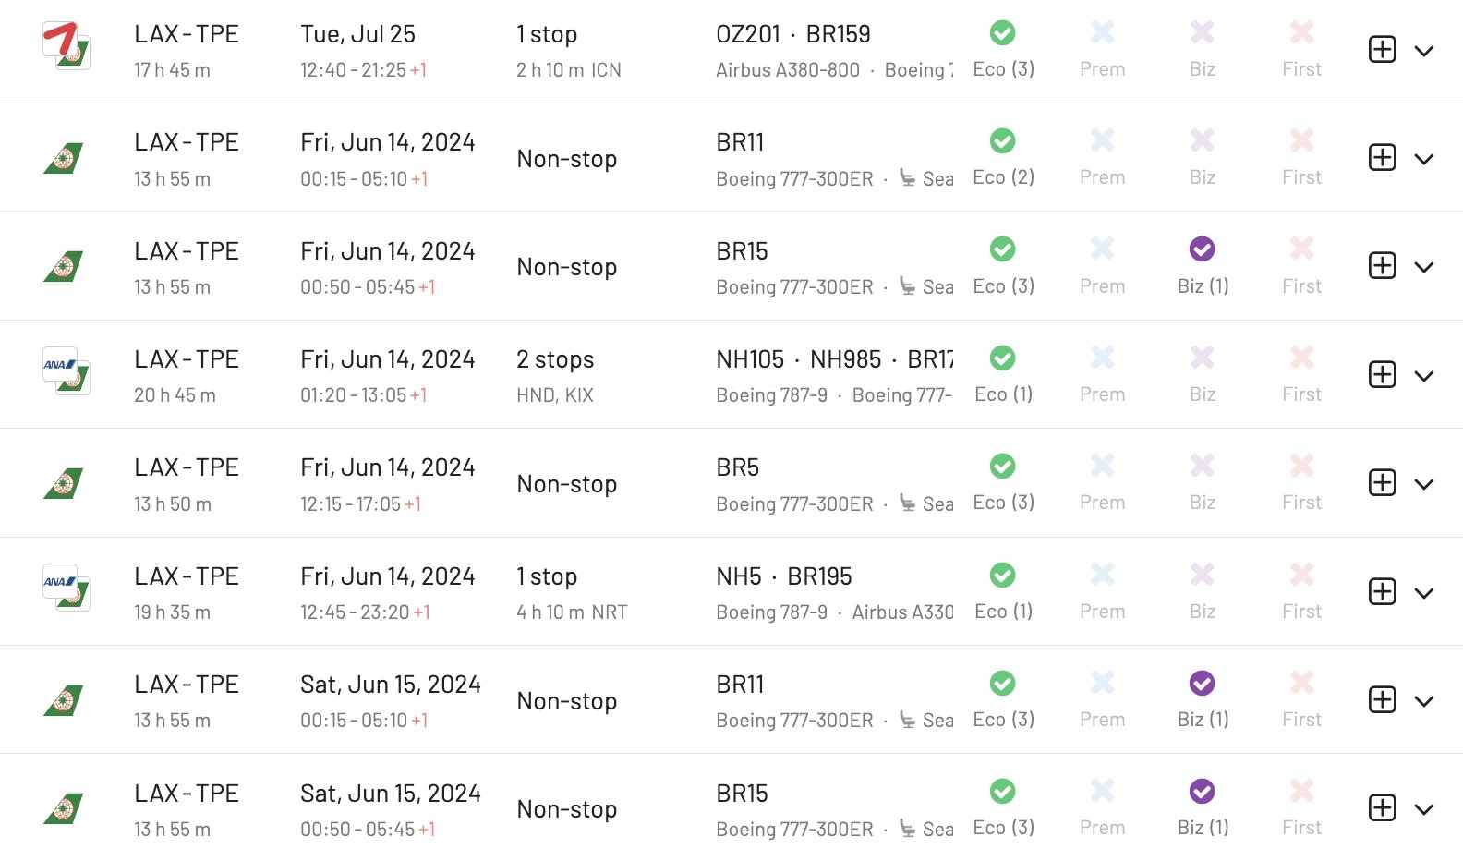
Task: Click EVA Air logo on the BR5 flight row
Action: (64, 483)
